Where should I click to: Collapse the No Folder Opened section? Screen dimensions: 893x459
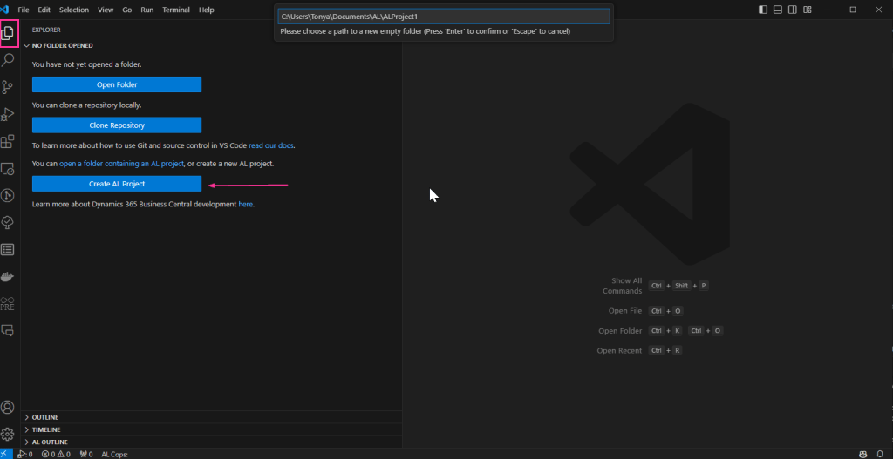pyautogui.click(x=62, y=45)
